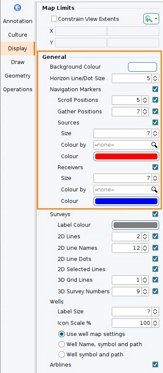The image size is (163, 373).
Task: Click the 3D Survey Numbers value field
Action: (127, 291)
